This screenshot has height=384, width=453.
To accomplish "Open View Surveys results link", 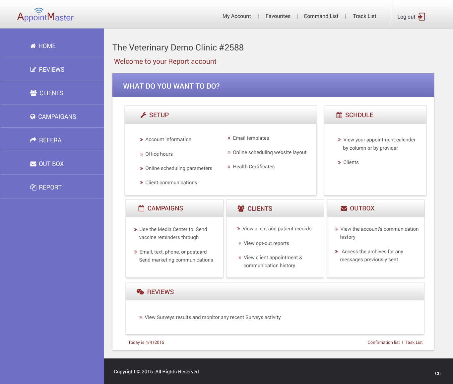I will point(213,317).
